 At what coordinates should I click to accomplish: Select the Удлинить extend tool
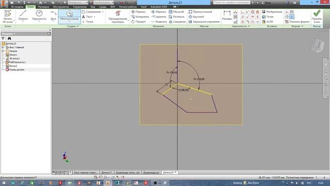coord(159,17)
